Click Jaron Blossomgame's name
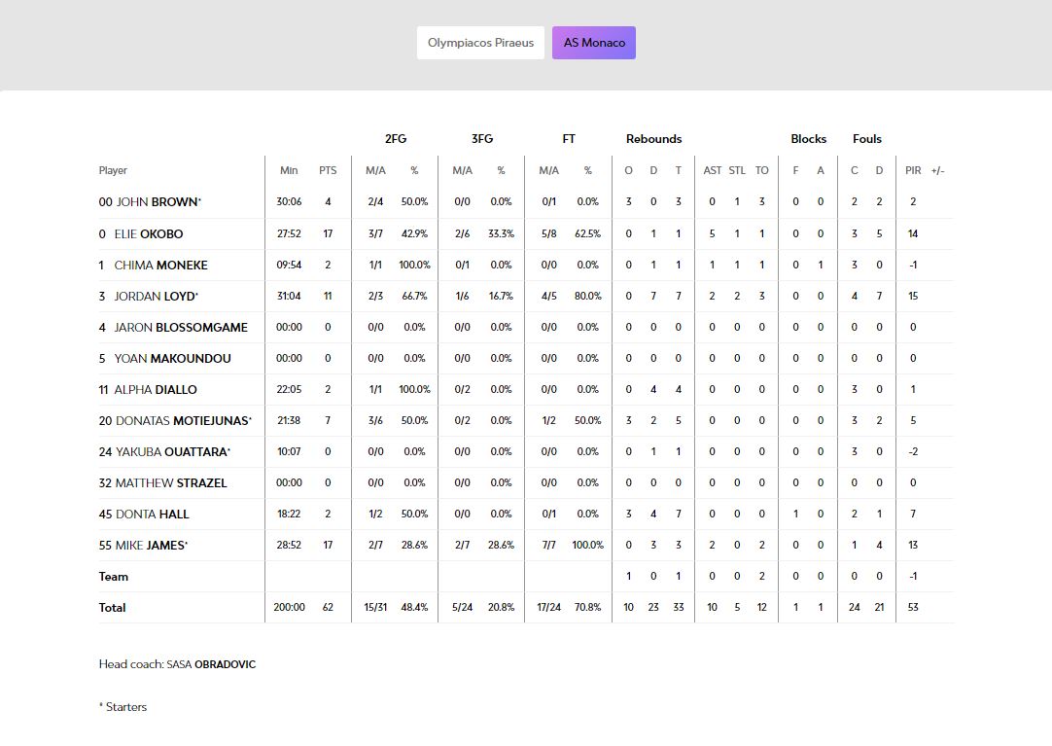The image size is (1052, 746). click(181, 327)
